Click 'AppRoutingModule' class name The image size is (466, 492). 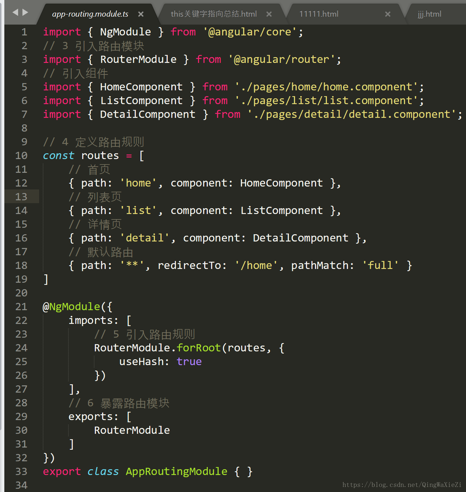pos(176,471)
